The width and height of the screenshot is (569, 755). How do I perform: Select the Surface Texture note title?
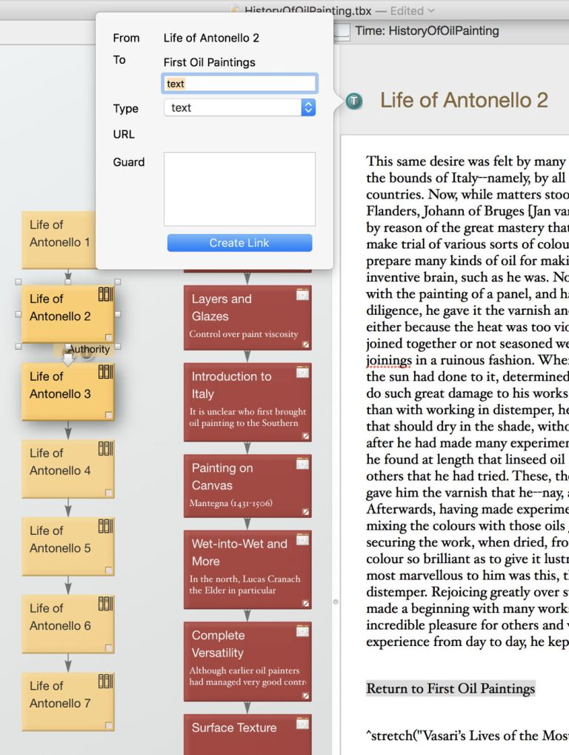pyautogui.click(x=234, y=728)
